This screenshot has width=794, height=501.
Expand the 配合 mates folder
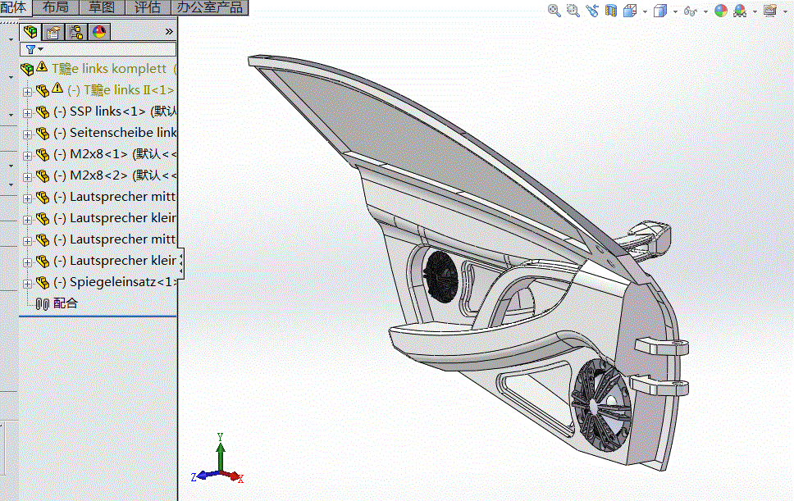pos(64,303)
